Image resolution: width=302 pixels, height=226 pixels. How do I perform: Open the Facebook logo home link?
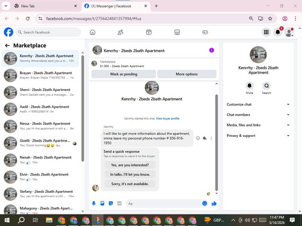click(8, 32)
